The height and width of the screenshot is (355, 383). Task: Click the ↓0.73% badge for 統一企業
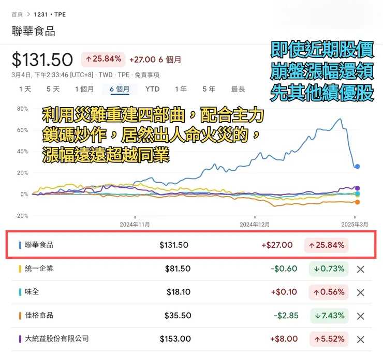click(x=329, y=269)
